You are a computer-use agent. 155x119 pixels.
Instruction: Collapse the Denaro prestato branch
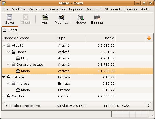coord(8,64)
